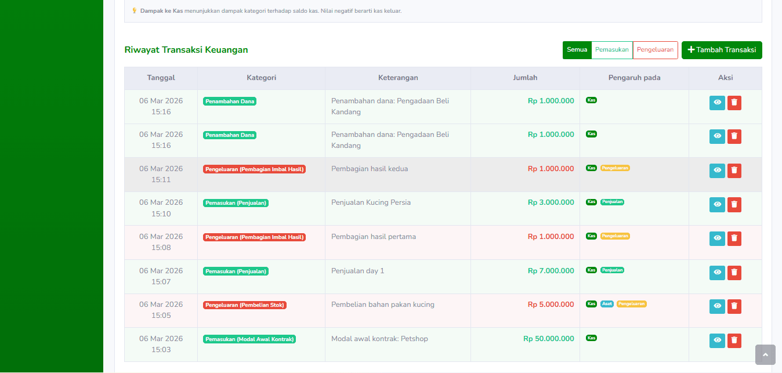Screen dimensions: 782x373
Task: Open eye icon for Penjualan day 1
Action: (x=717, y=272)
